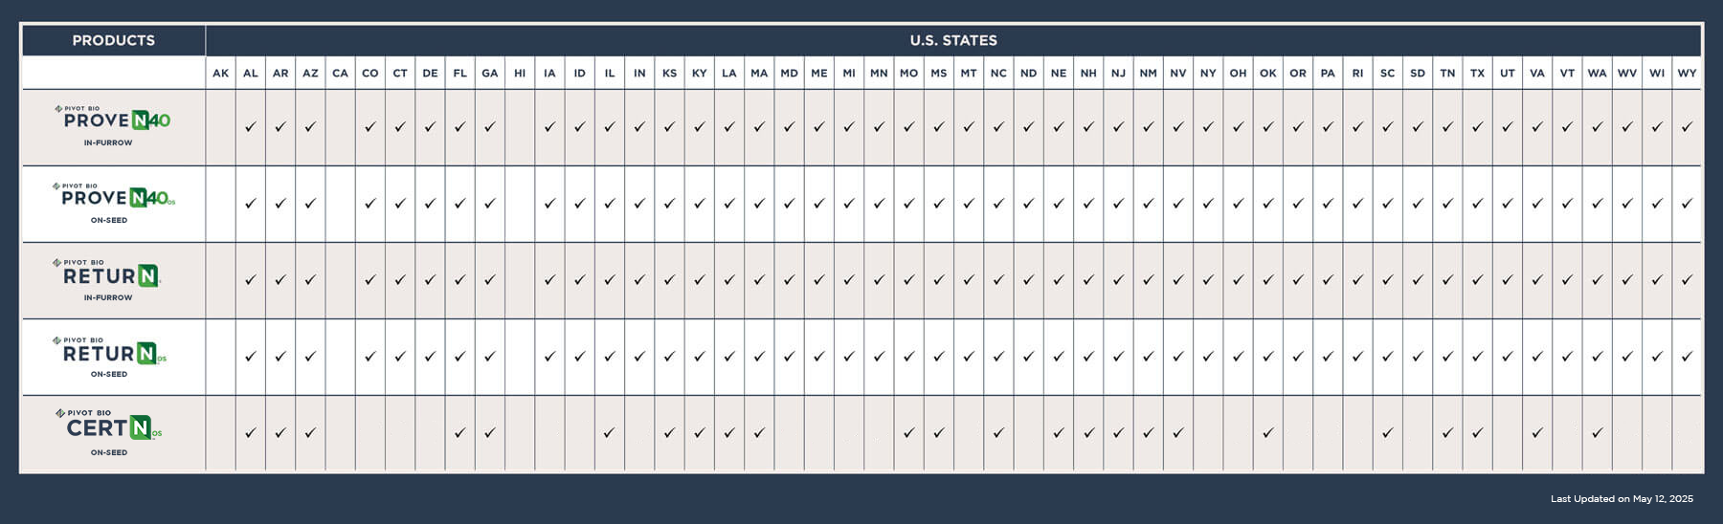
Task: Click the empty CA cell in PROVEN 40 row
Action: 340,127
